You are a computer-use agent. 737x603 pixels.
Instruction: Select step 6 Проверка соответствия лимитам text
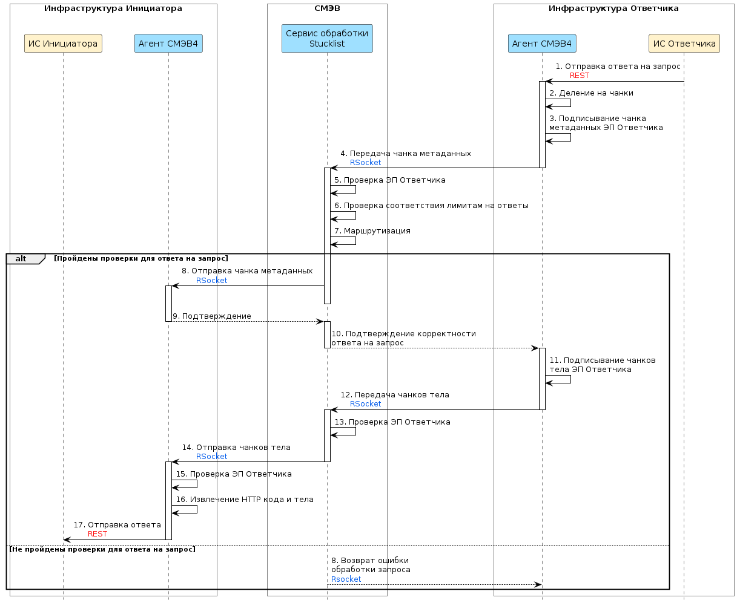pyautogui.click(x=431, y=206)
